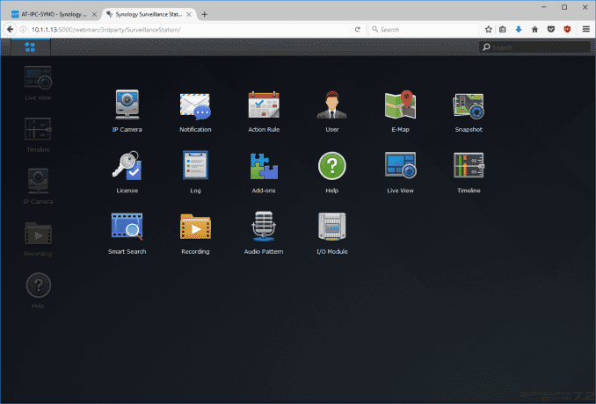Open the User management icon
The height and width of the screenshot is (404, 596).
[x=331, y=106]
